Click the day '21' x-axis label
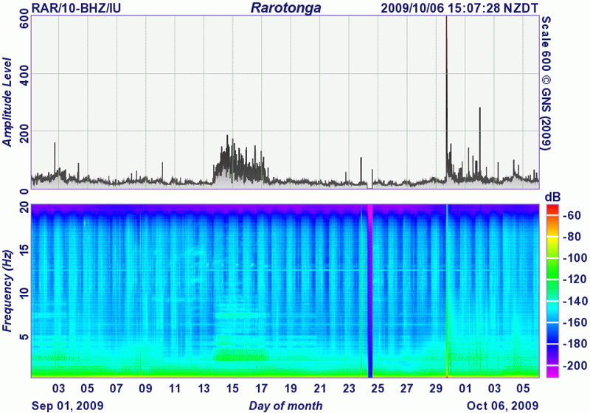 pos(320,388)
